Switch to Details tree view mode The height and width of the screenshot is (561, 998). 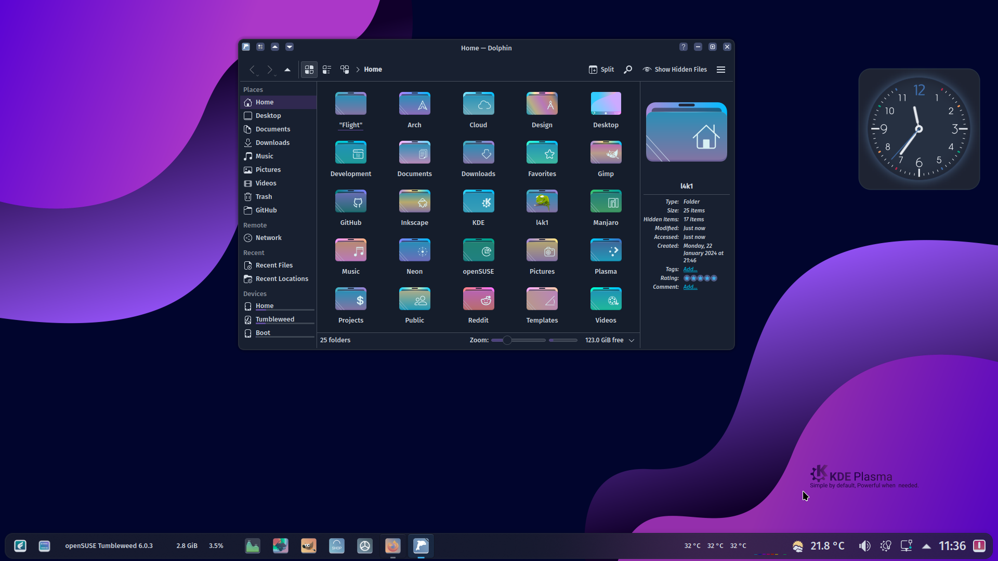click(345, 70)
